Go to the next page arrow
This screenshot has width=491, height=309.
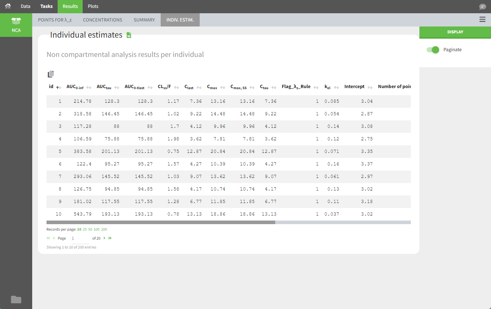104,238
